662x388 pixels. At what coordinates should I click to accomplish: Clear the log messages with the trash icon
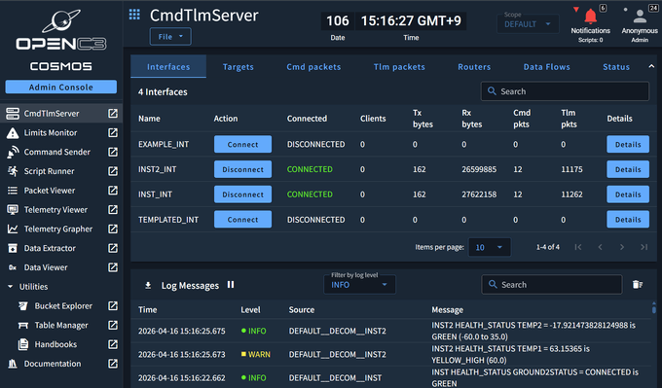point(638,285)
